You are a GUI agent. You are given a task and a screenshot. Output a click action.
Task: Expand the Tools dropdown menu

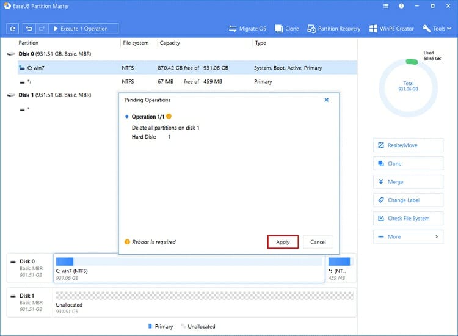coord(435,29)
